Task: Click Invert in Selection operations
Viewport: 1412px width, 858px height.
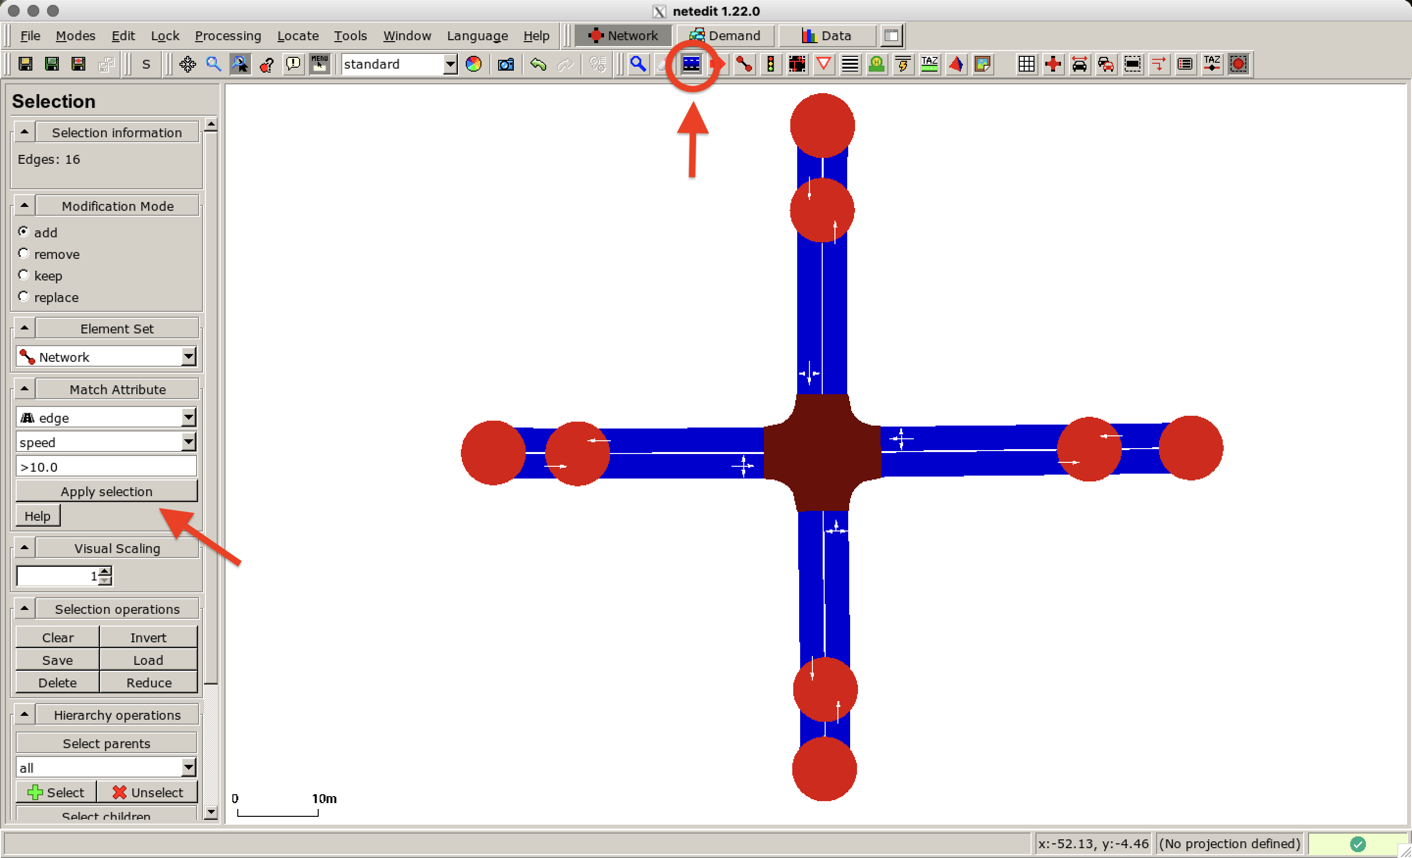Action: [x=148, y=637]
